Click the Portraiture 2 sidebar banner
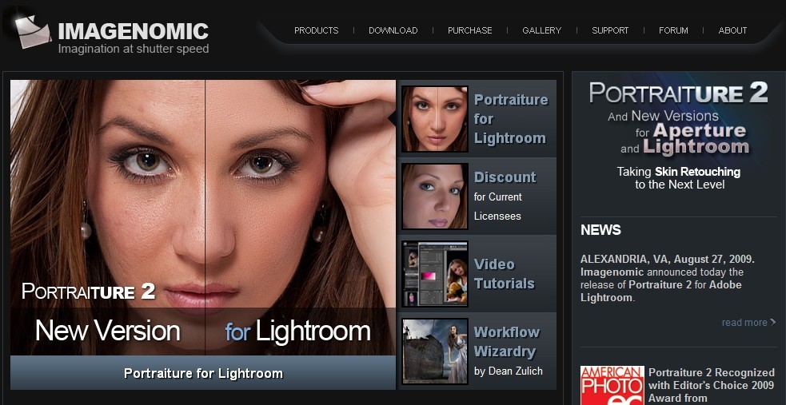 point(679,136)
